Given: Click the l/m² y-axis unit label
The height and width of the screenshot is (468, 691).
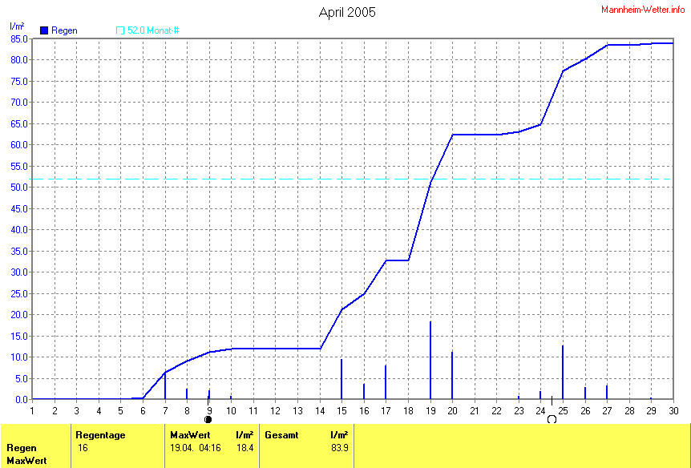Looking at the screenshot, I should click(17, 26).
